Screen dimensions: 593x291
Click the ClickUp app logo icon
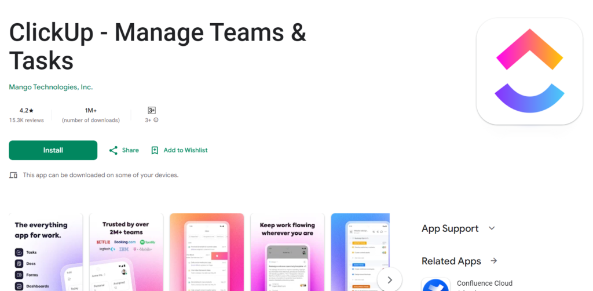click(x=529, y=71)
